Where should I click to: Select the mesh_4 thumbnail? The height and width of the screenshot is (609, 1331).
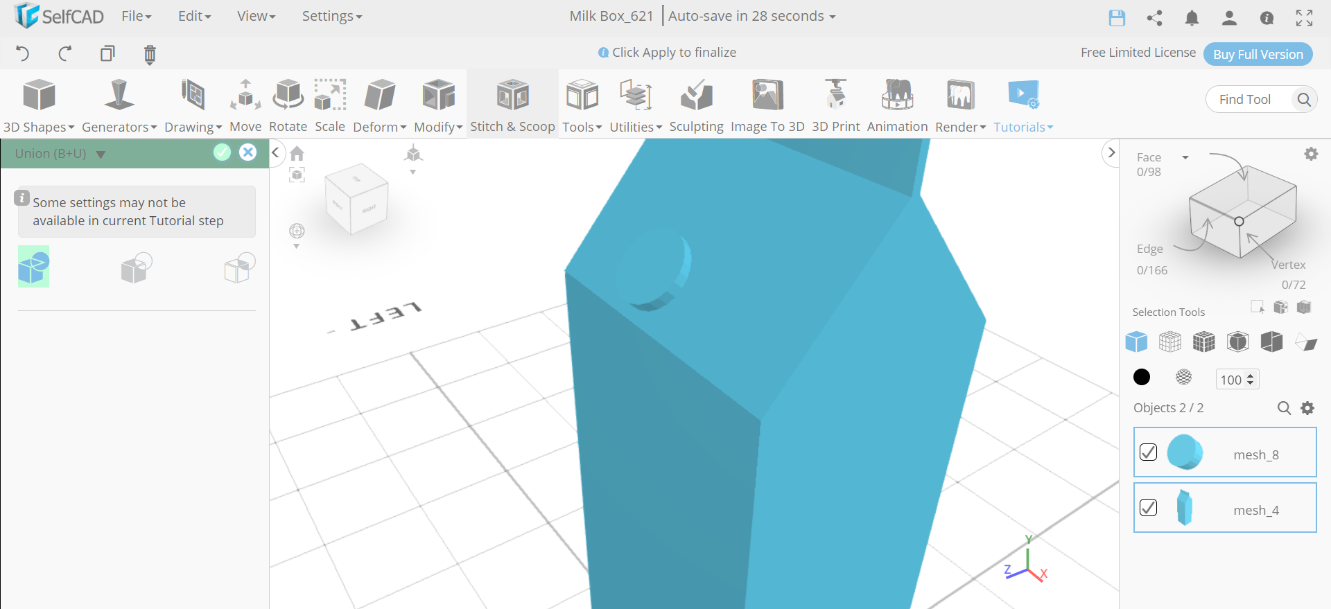(x=1185, y=508)
